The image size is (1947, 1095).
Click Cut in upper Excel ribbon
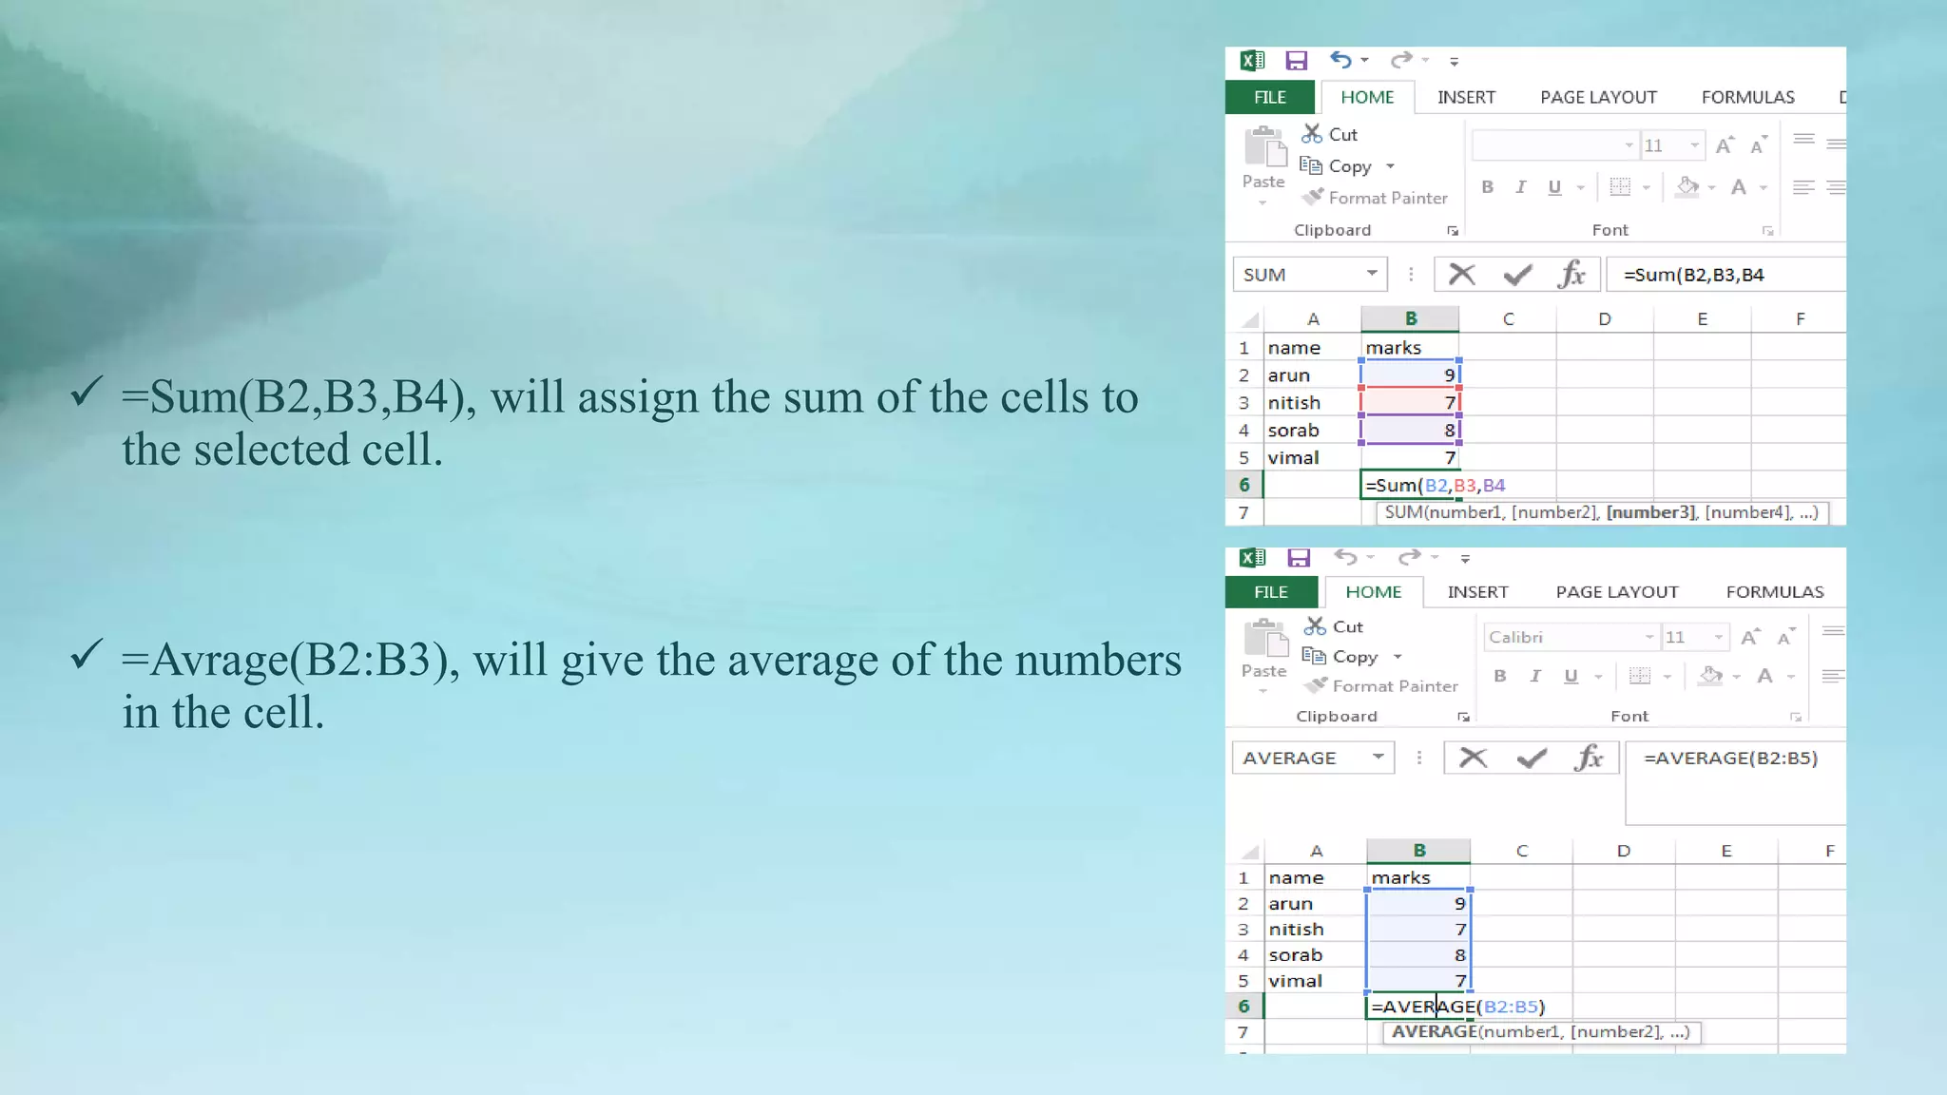(x=1330, y=134)
